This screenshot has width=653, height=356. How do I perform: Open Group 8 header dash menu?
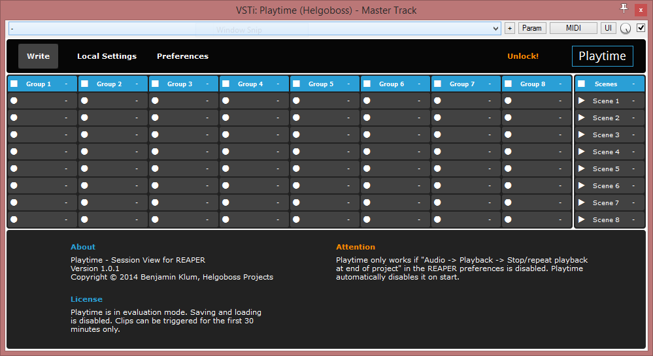(560, 84)
